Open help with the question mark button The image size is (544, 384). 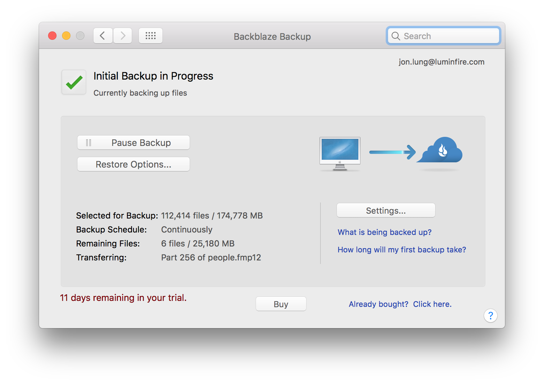pos(490,316)
